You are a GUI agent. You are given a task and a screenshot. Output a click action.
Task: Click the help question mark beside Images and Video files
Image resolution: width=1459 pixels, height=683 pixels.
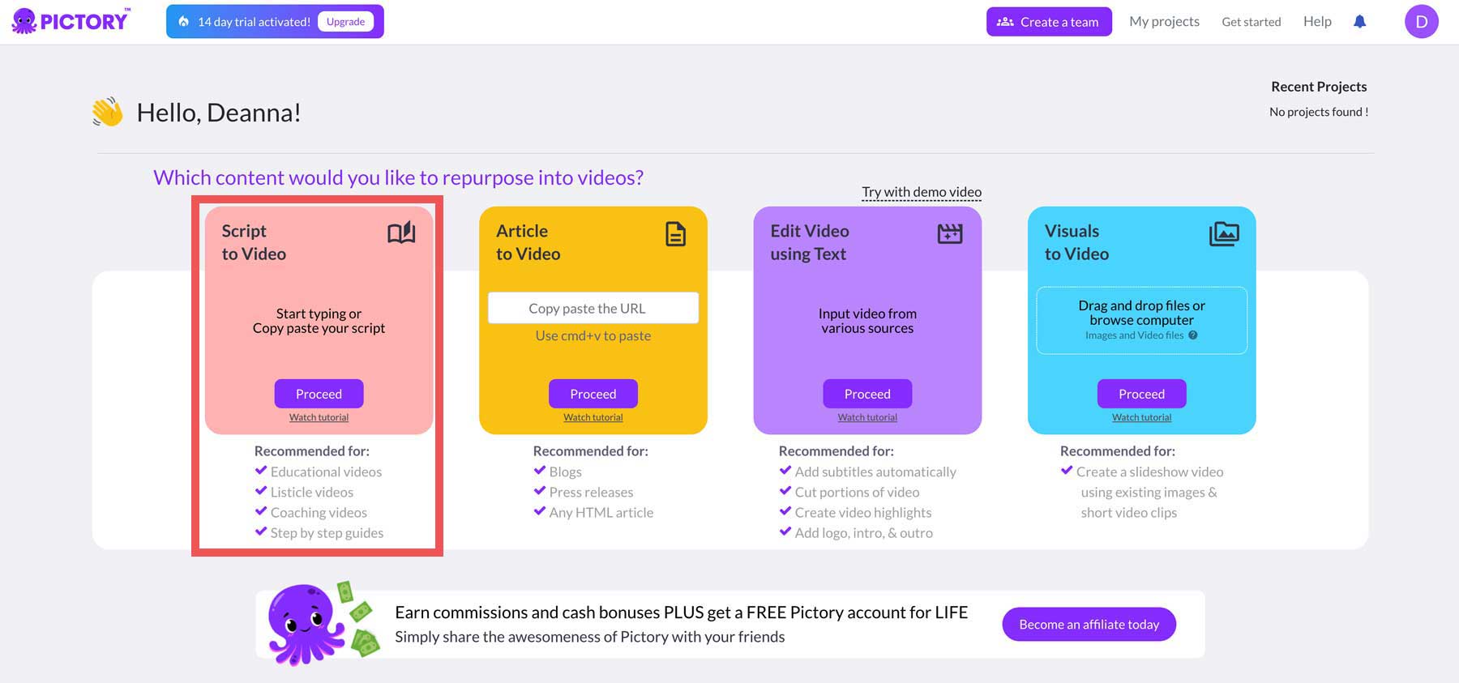pyautogui.click(x=1193, y=335)
